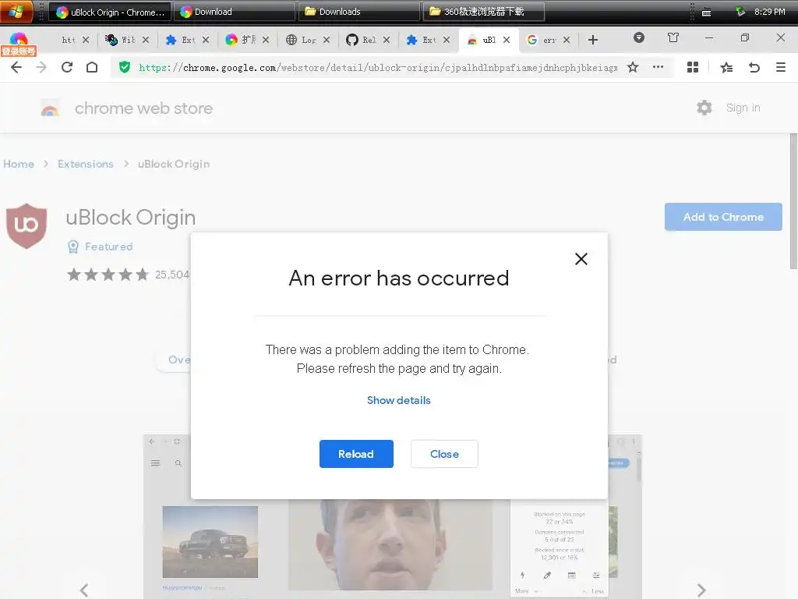The height and width of the screenshot is (599, 798).
Task: Dismiss error dialog with the X icon
Action: tap(581, 259)
